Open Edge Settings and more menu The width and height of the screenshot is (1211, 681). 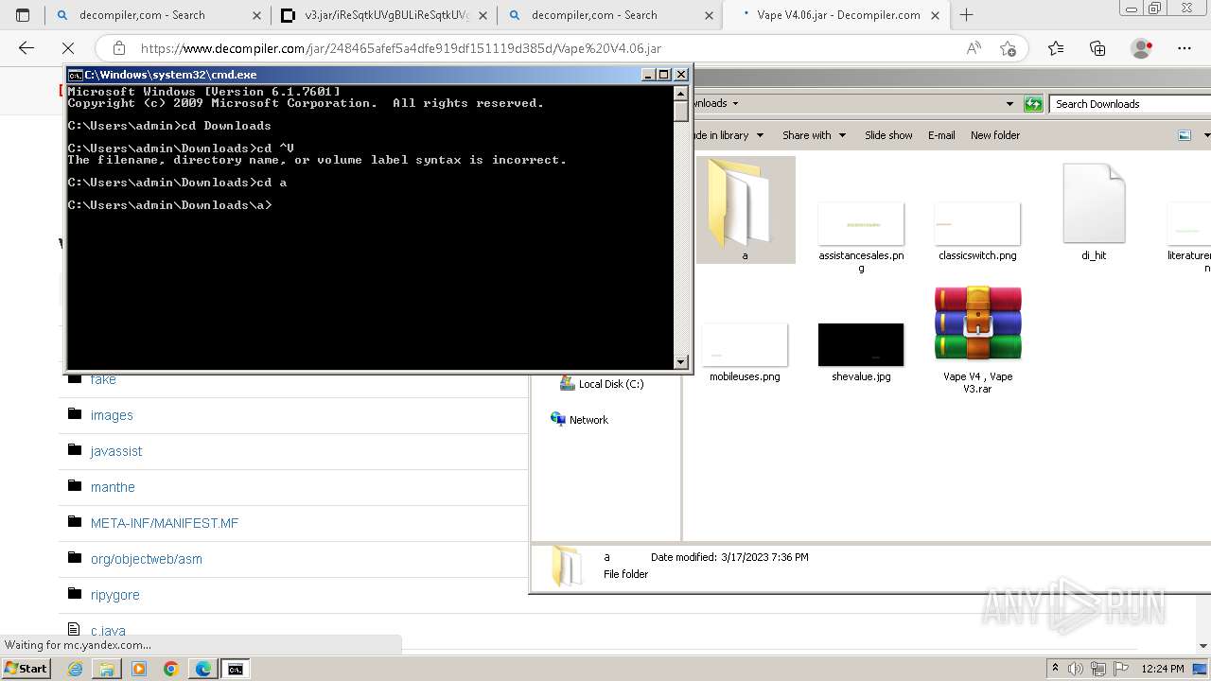[1185, 48]
